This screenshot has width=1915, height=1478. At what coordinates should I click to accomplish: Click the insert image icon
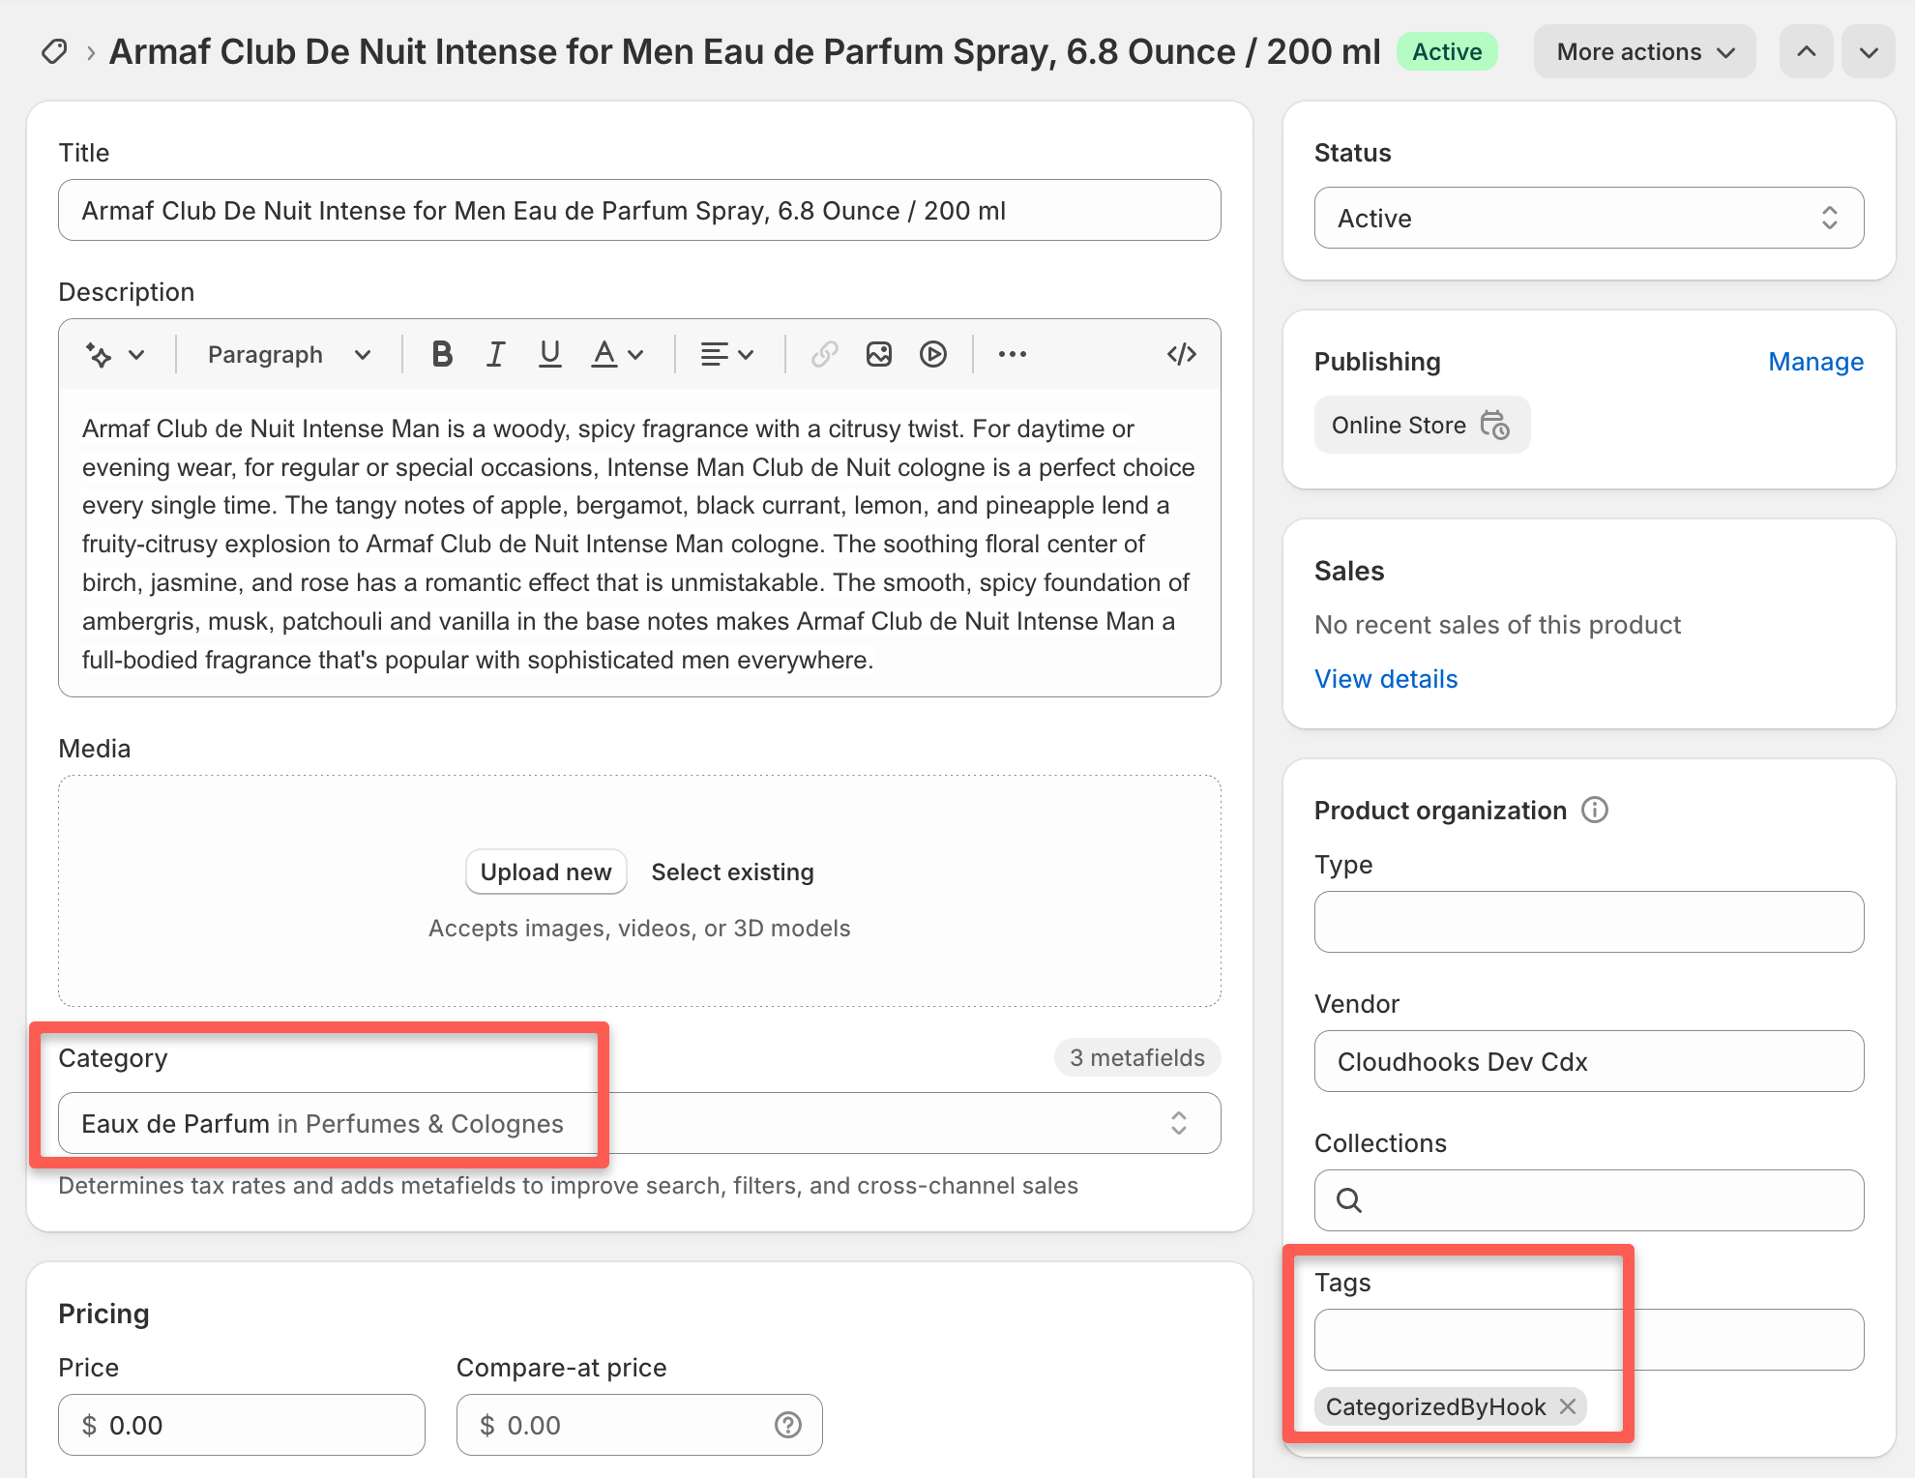point(878,354)
